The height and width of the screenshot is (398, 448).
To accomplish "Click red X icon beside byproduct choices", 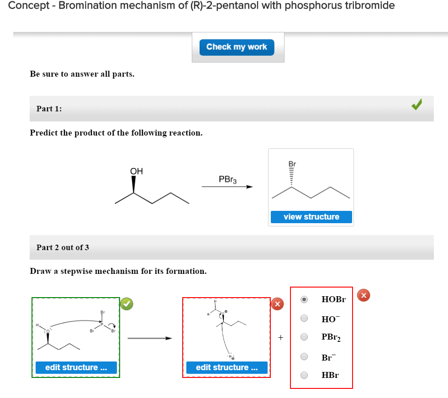I will coord(364,295).
